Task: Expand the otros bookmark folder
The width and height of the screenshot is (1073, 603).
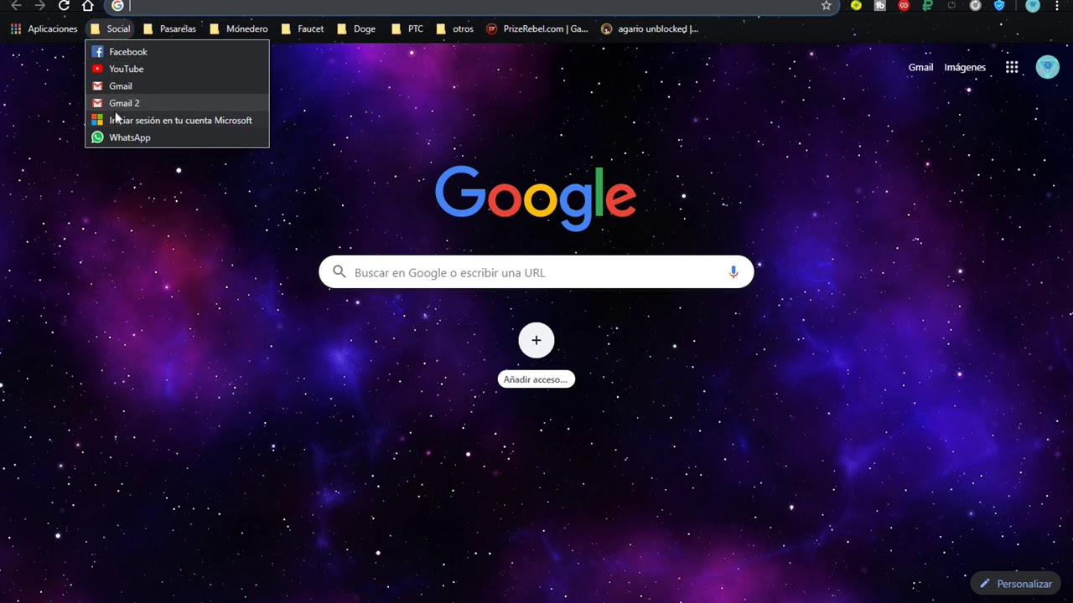Action: click(455, 28)
